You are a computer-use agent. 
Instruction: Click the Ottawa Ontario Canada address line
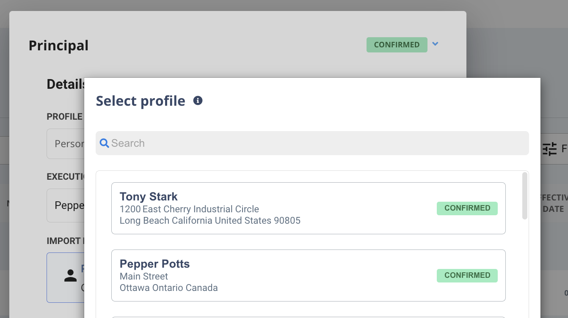click(169, 288)
